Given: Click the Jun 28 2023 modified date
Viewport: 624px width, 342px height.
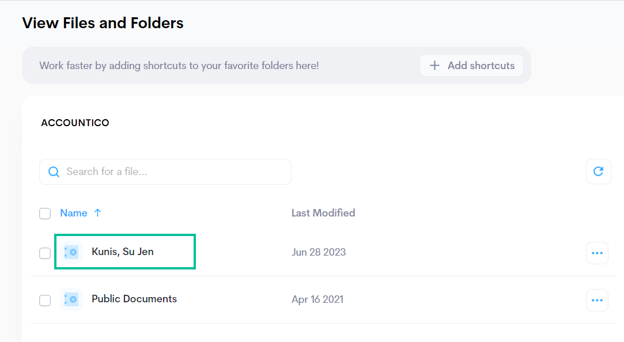Looking at the screenshot, I should 319,252.
